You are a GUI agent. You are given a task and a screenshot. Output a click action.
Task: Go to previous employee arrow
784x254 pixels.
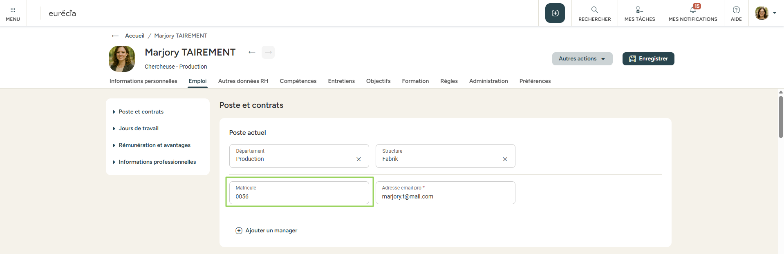point(252,52)
